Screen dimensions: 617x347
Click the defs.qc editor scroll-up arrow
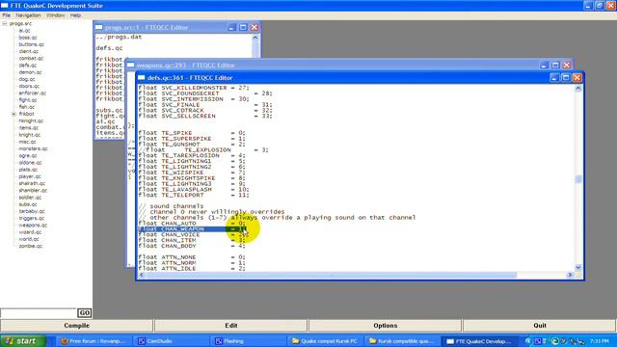578,89
